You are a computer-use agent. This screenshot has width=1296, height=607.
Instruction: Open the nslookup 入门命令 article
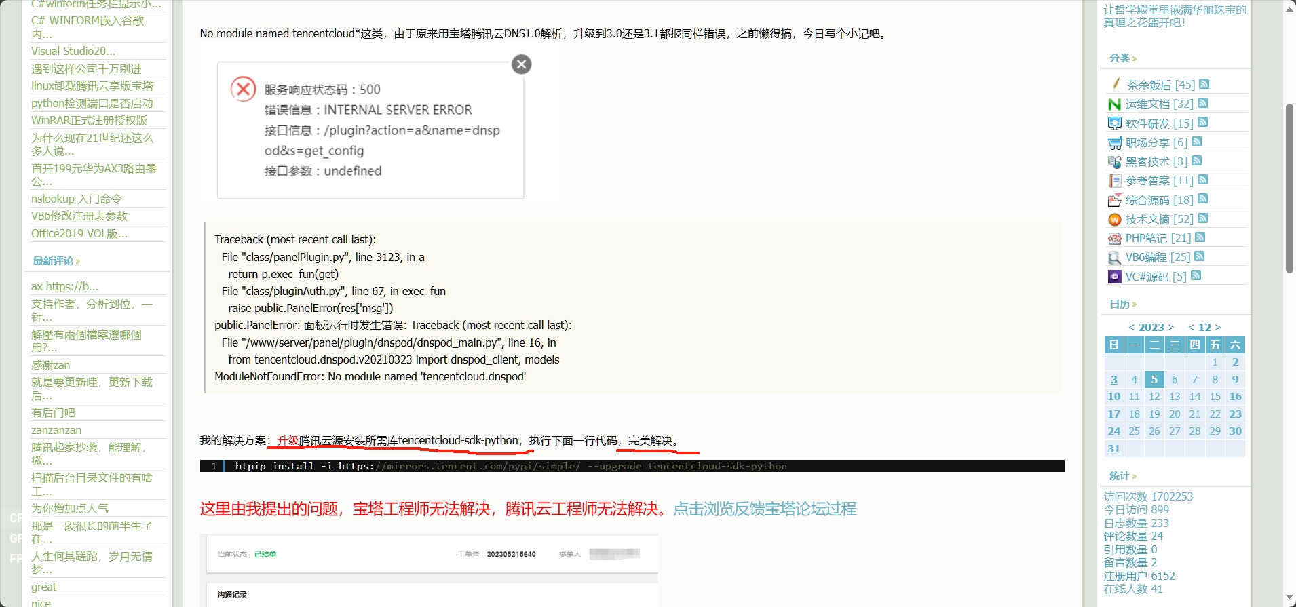coord(77,199)
